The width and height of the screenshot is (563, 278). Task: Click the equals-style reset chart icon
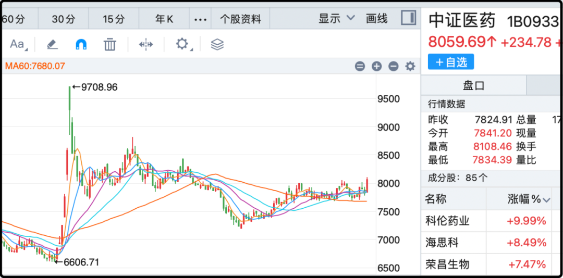pos(360,66)
